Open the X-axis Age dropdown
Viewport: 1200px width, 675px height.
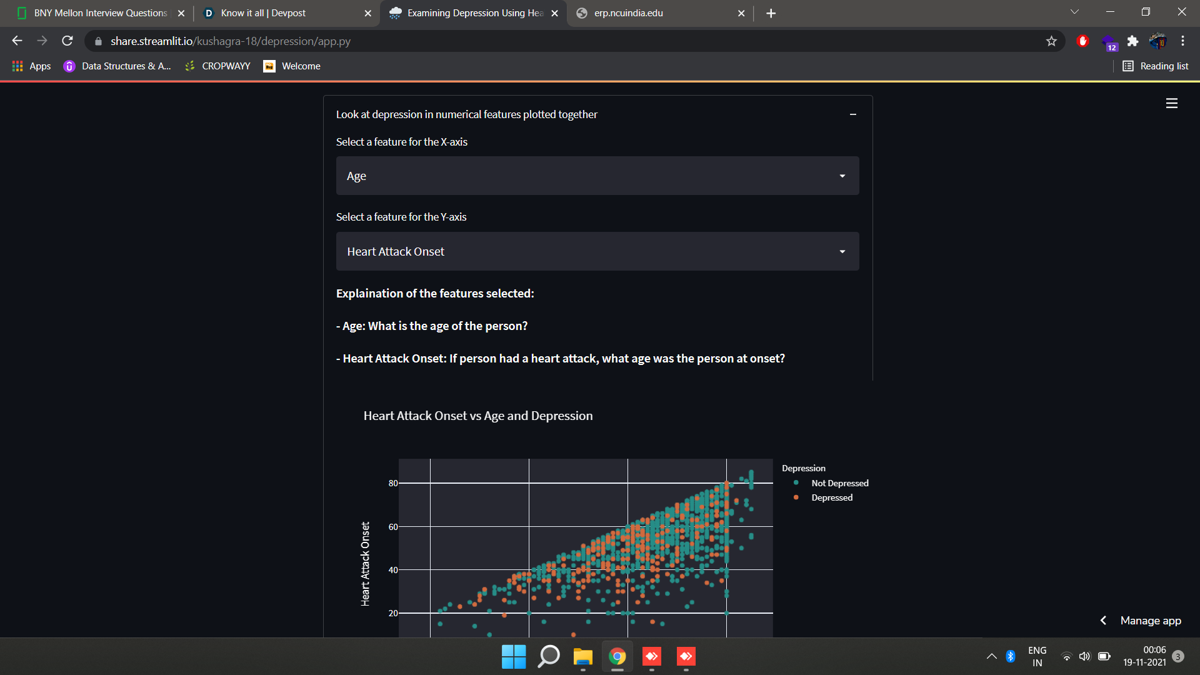pyautogui.click(x=597, y=176)
